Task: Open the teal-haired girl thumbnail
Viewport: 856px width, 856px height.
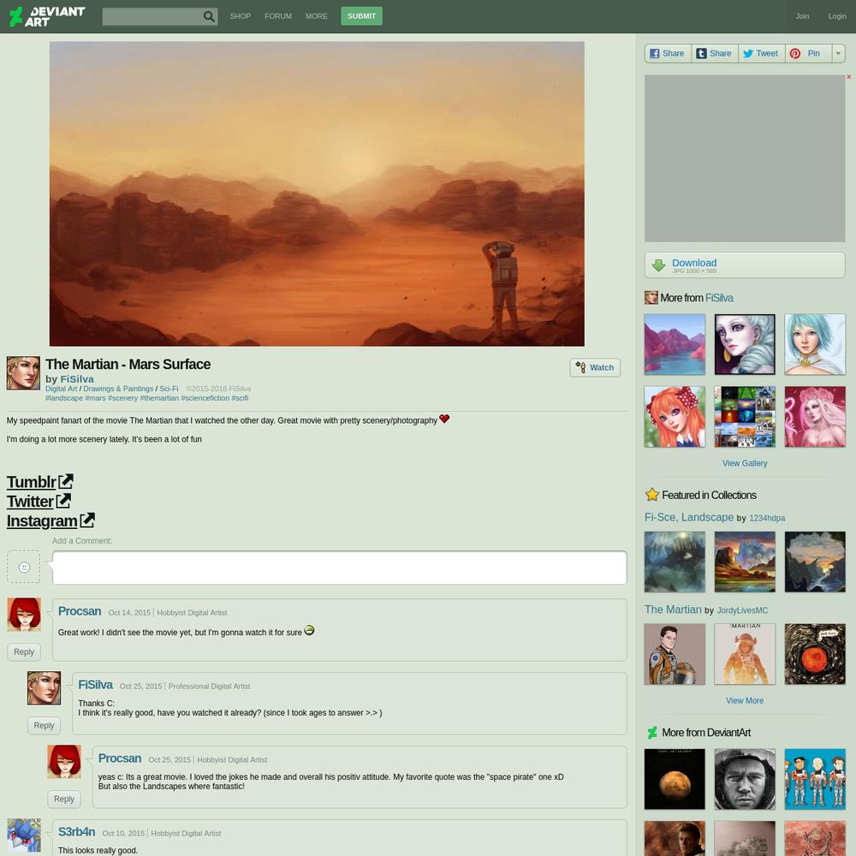Action: 815,344
